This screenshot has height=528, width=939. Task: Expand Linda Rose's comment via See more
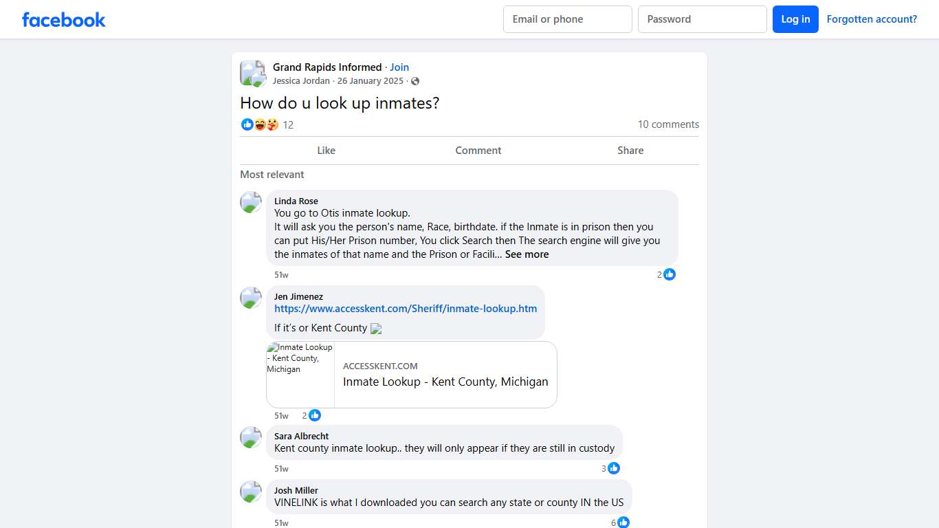[x=527, y=254]
